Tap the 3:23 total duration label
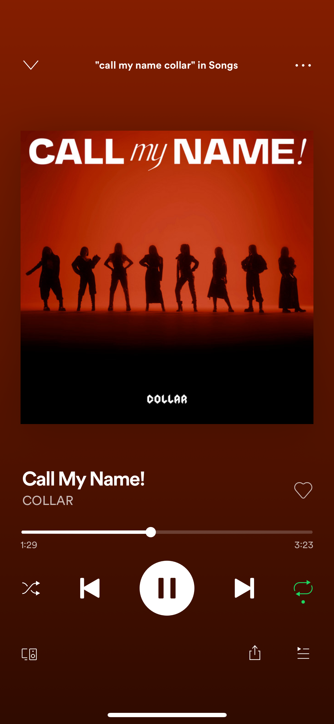Image resolution: width=334 pixels, height=724 pixels. pyautogui.click(x=304, y=545)
